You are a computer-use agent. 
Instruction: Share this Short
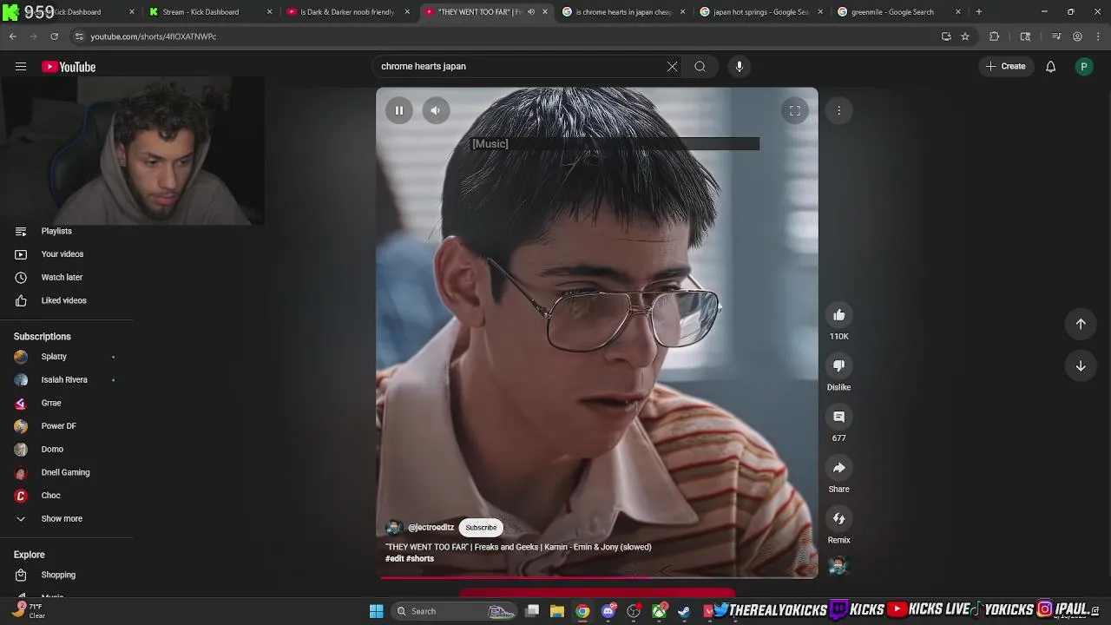click(x=839, y=468)
